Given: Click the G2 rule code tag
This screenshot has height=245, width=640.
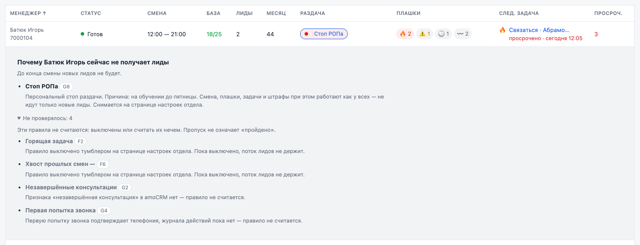Looking at the screenshot, I should pyautogui.click(x=125, y=187).
